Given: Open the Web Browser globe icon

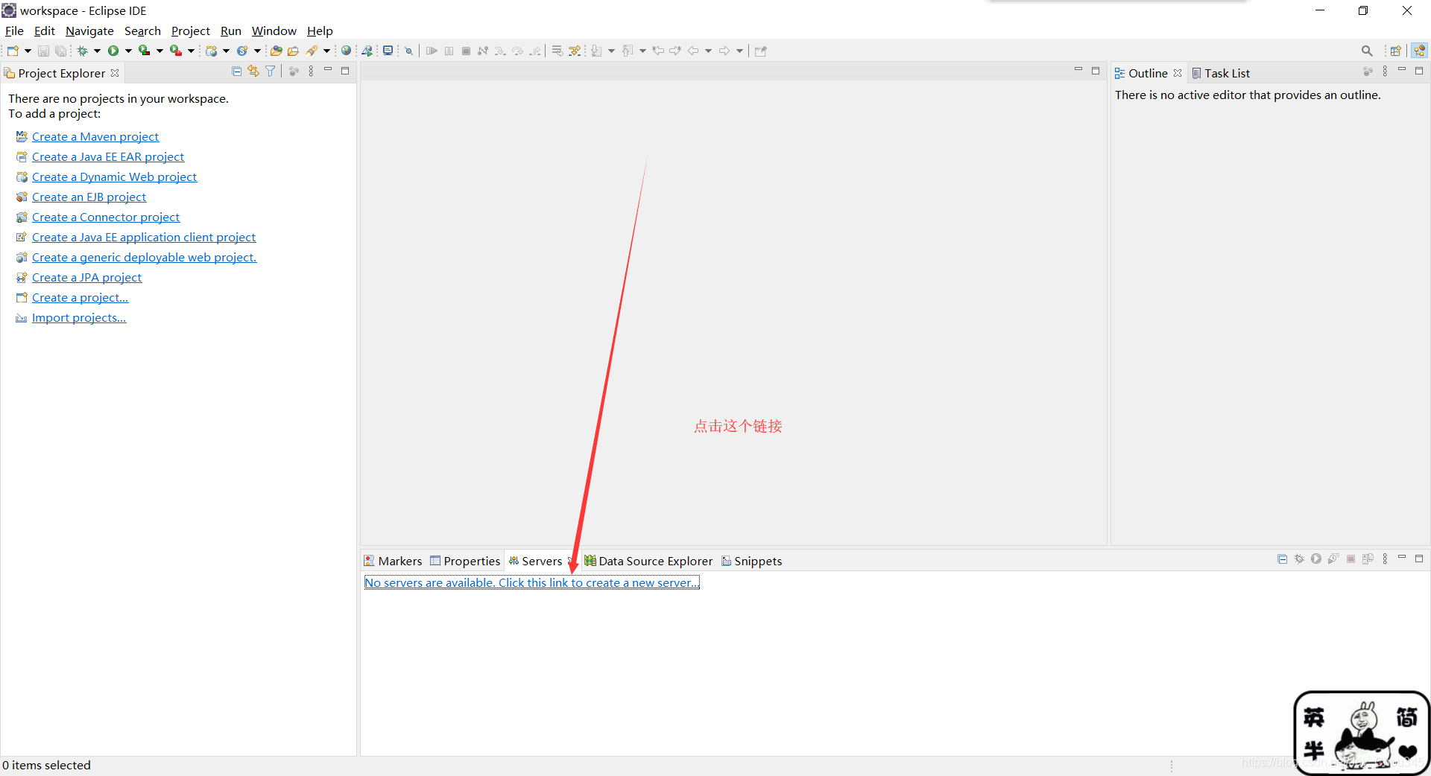Looking at the screenshot, I should 347,51.
